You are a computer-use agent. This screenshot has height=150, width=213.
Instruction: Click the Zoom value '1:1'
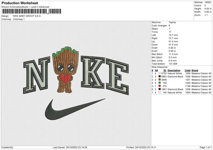click(206, 15)
